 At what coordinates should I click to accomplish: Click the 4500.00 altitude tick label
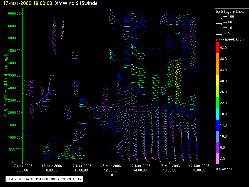pyautogui.click(x=14, y=51)
